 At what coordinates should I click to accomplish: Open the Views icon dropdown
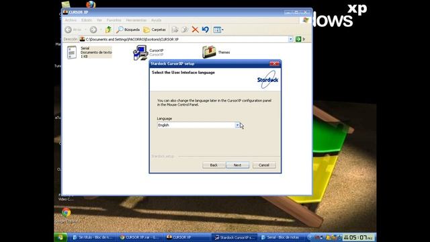pos(218,30)
